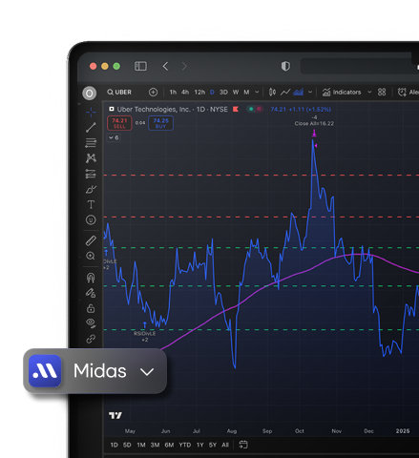Select the zoom in tool
Image resolution: width=419 pixels, height=458 pixels.
pos(91,256)
